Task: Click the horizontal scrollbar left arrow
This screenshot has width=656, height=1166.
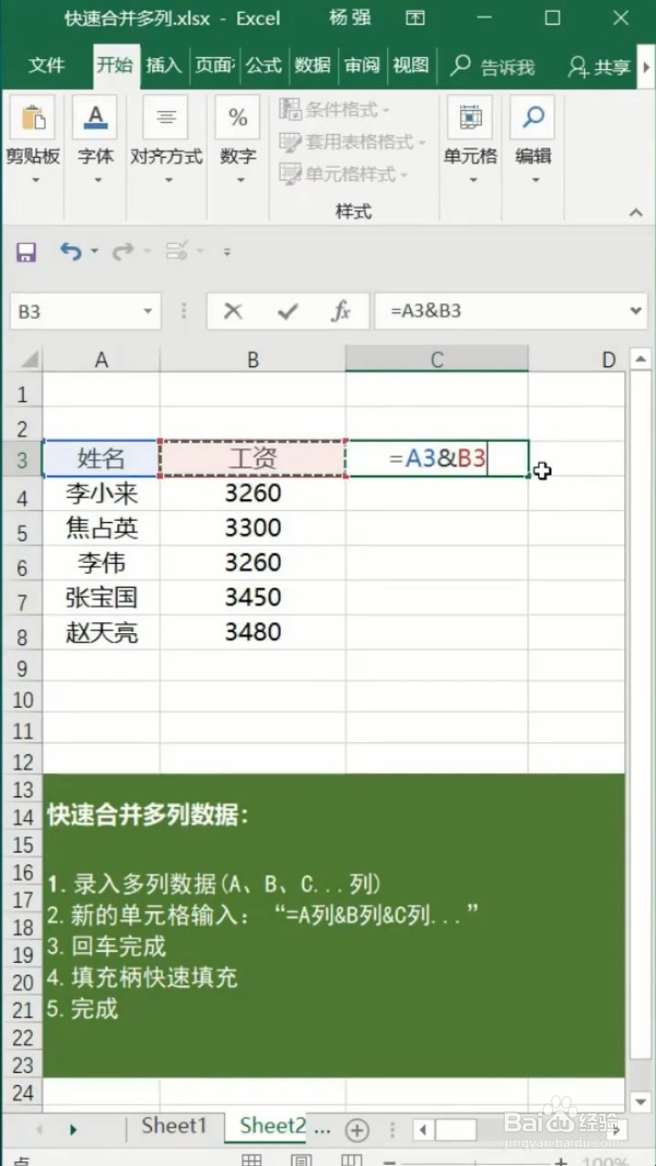Action: click(x=423, y=1130)
